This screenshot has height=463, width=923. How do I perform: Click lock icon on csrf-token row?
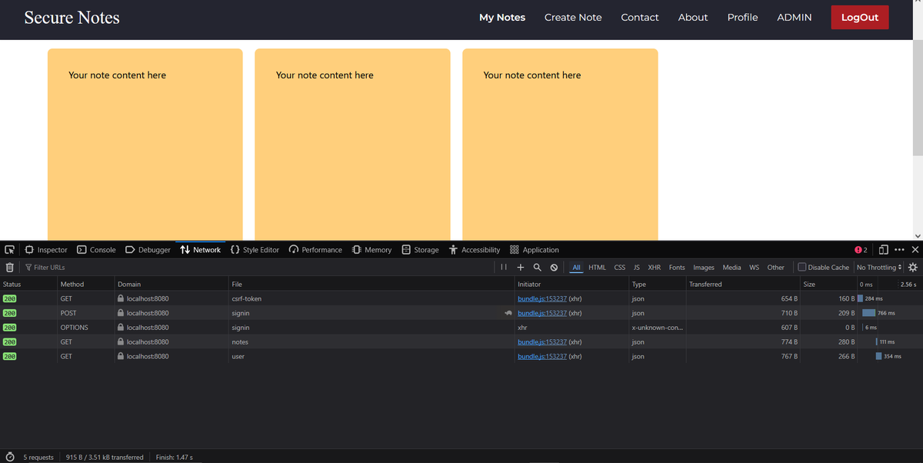click(121, 298)
